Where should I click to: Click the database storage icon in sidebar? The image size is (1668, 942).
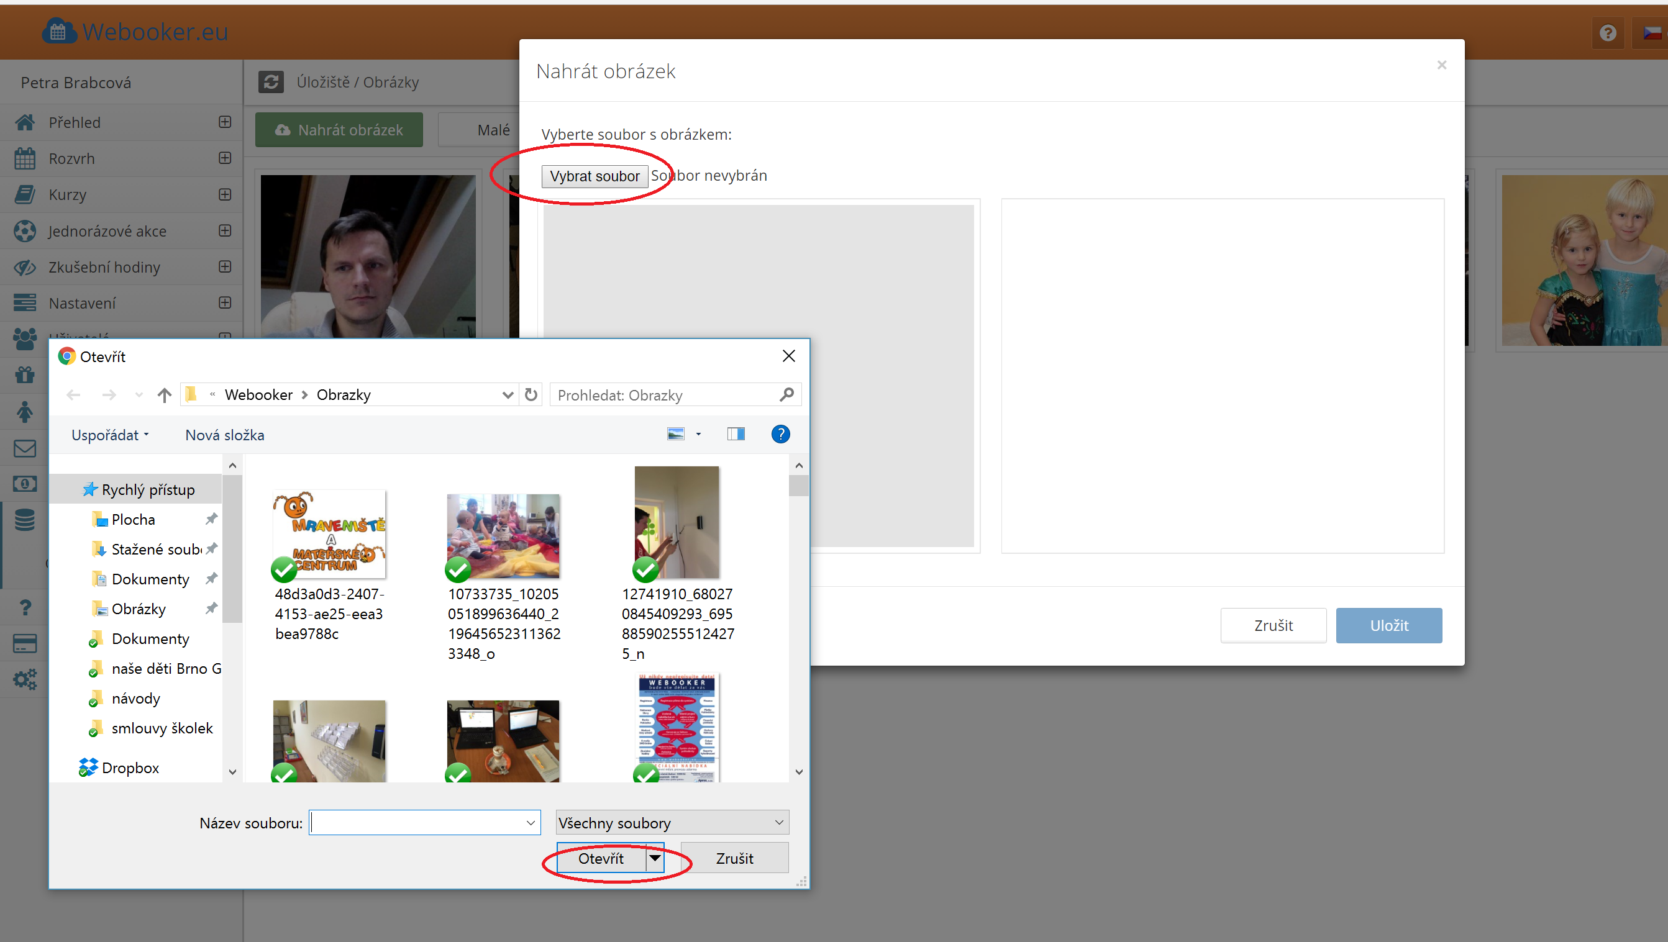(x=25, y=520)
